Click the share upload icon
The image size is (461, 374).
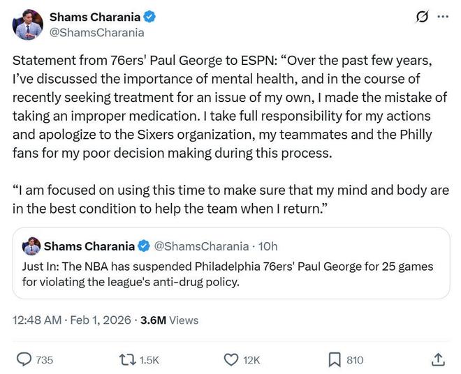(439, 359)
